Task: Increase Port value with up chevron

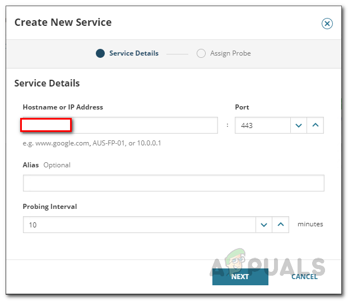Action: (315, 125)
